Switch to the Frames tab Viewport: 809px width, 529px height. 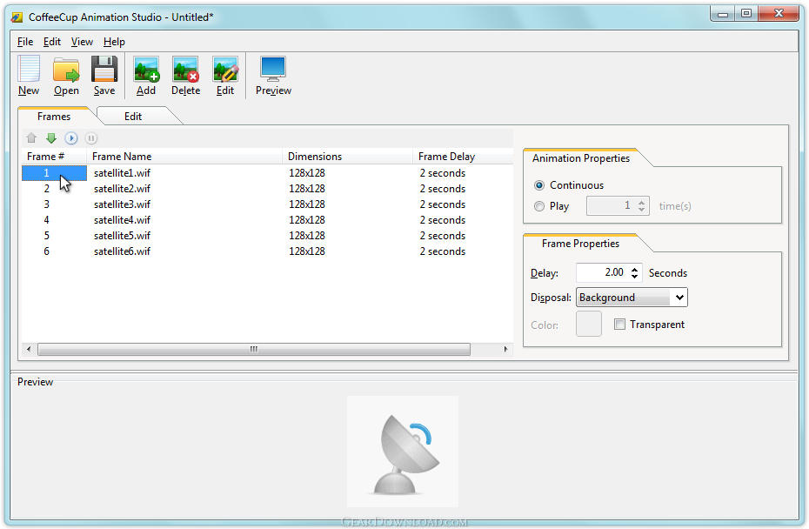pyautogui.click(x=54, y=117)
